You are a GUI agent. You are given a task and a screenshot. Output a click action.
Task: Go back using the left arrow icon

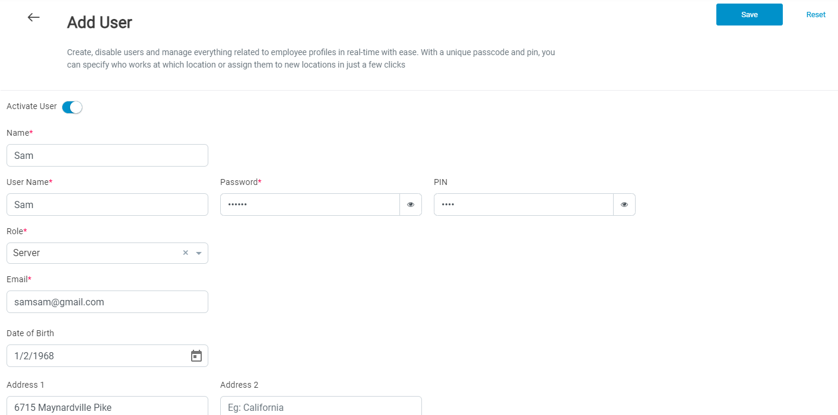click(34, 18)
